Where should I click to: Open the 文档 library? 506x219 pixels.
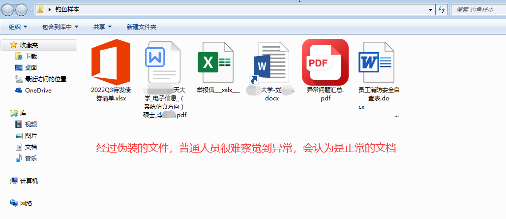tap(31, 147)
